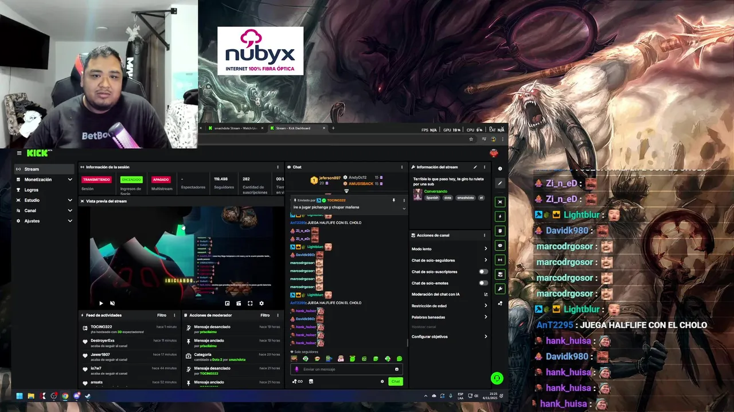Click TOCINO322 in activity feed
Image resolution: width=734 pixels, height=412 pixels.
coord(101,327)
